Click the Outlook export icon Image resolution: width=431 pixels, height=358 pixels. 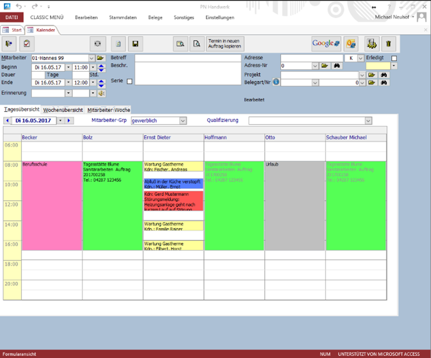[351, 44]
